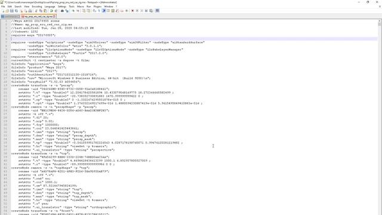The height and width of the screenshot is (215, 382).
Task: Open the Tools menu
Action: pos(72,7)
